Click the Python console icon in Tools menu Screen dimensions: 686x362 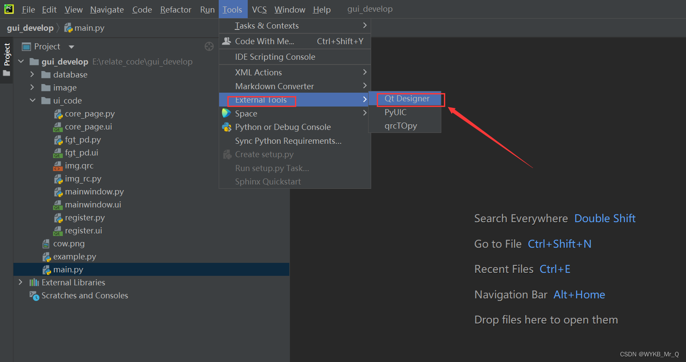click(x=227, y=127)
